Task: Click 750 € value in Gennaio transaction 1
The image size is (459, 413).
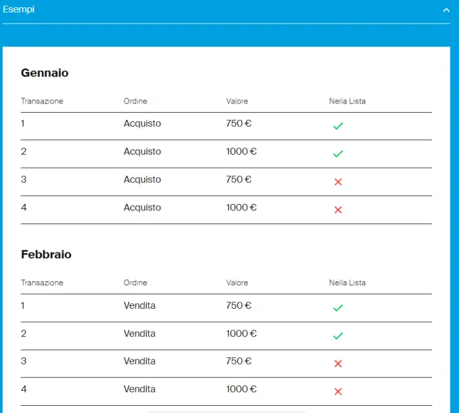Action: [x=239, y=123]
